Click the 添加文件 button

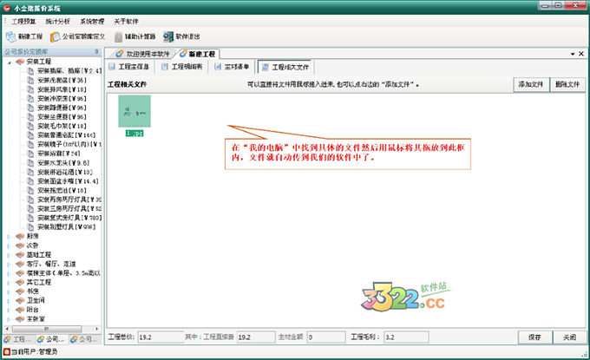coord(531,84)
